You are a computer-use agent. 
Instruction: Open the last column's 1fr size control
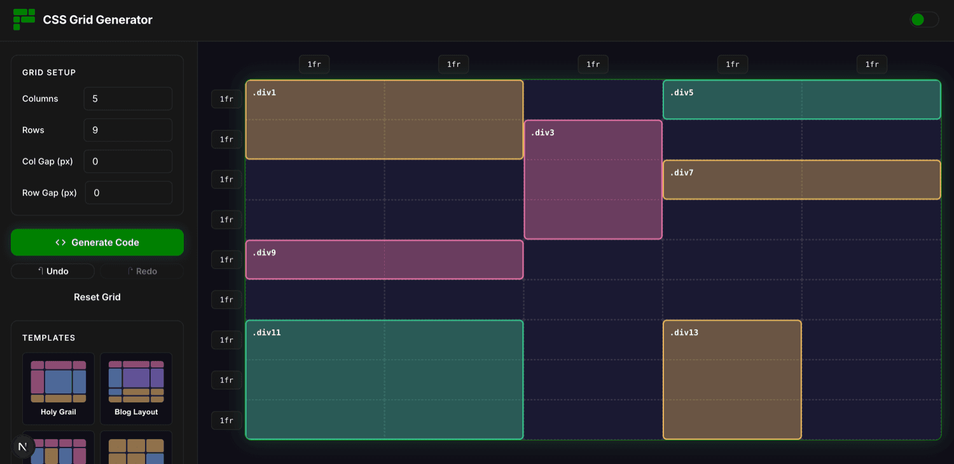click(871, 64)
